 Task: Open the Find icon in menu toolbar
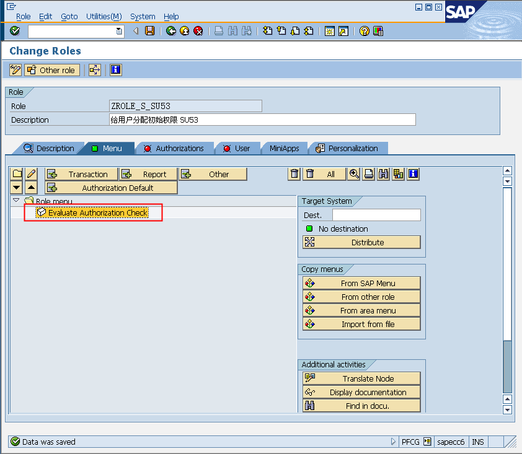[383, 174]
